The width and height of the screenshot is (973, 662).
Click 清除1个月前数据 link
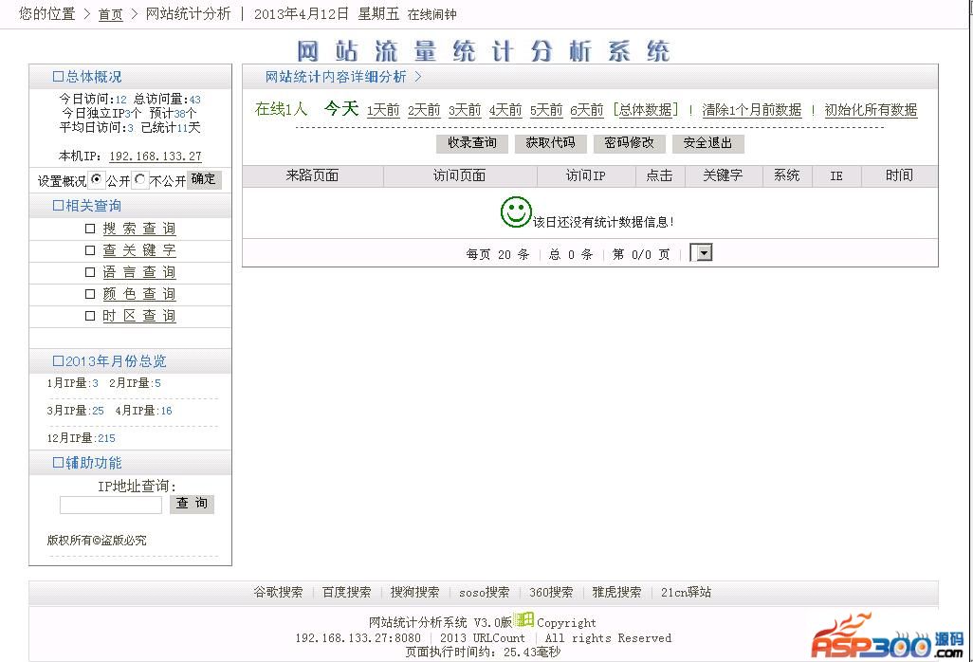pos(751,110)
